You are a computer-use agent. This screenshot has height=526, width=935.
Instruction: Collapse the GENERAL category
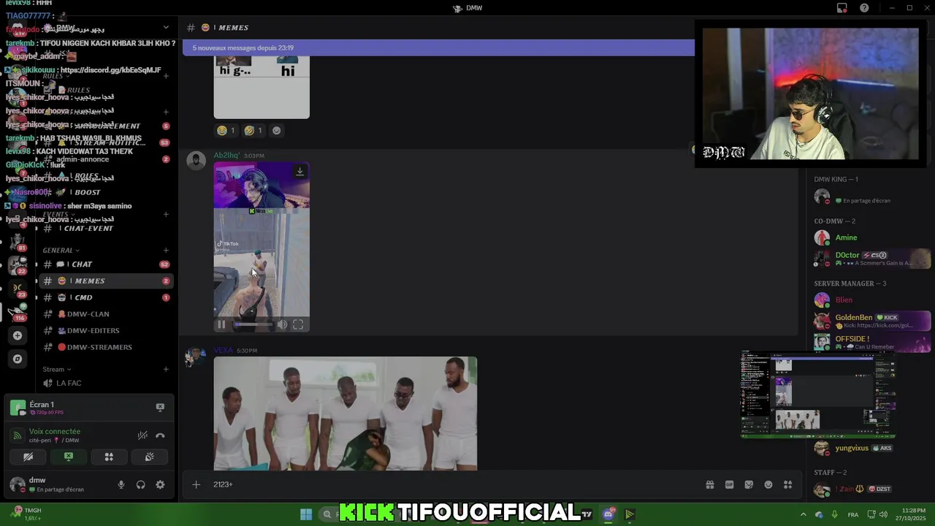tap(61, 250)
